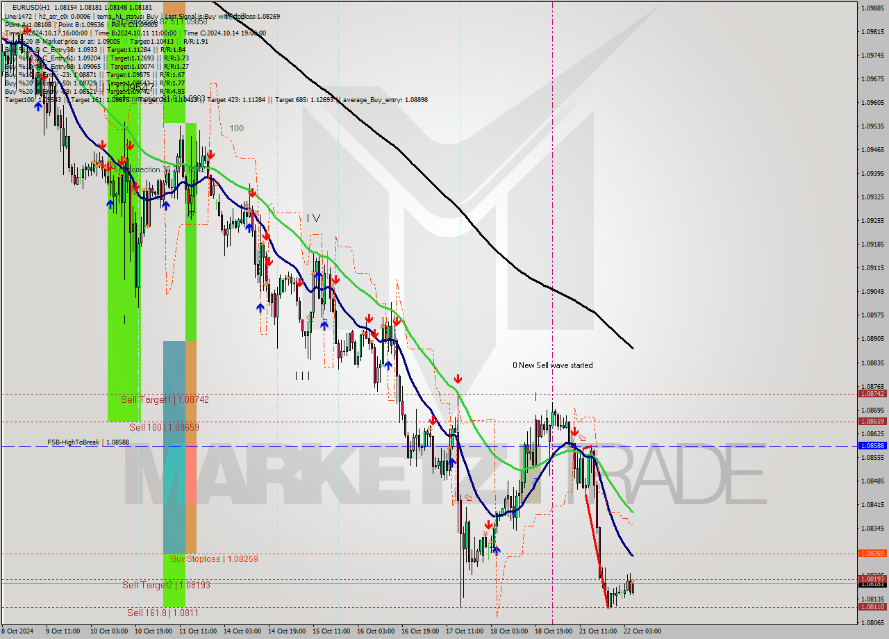The height and width of the screenshot is (639, 889).
Task: Click the '8 Oct 2024' date label
Action: pyautogui.click(x=18, y=631)
